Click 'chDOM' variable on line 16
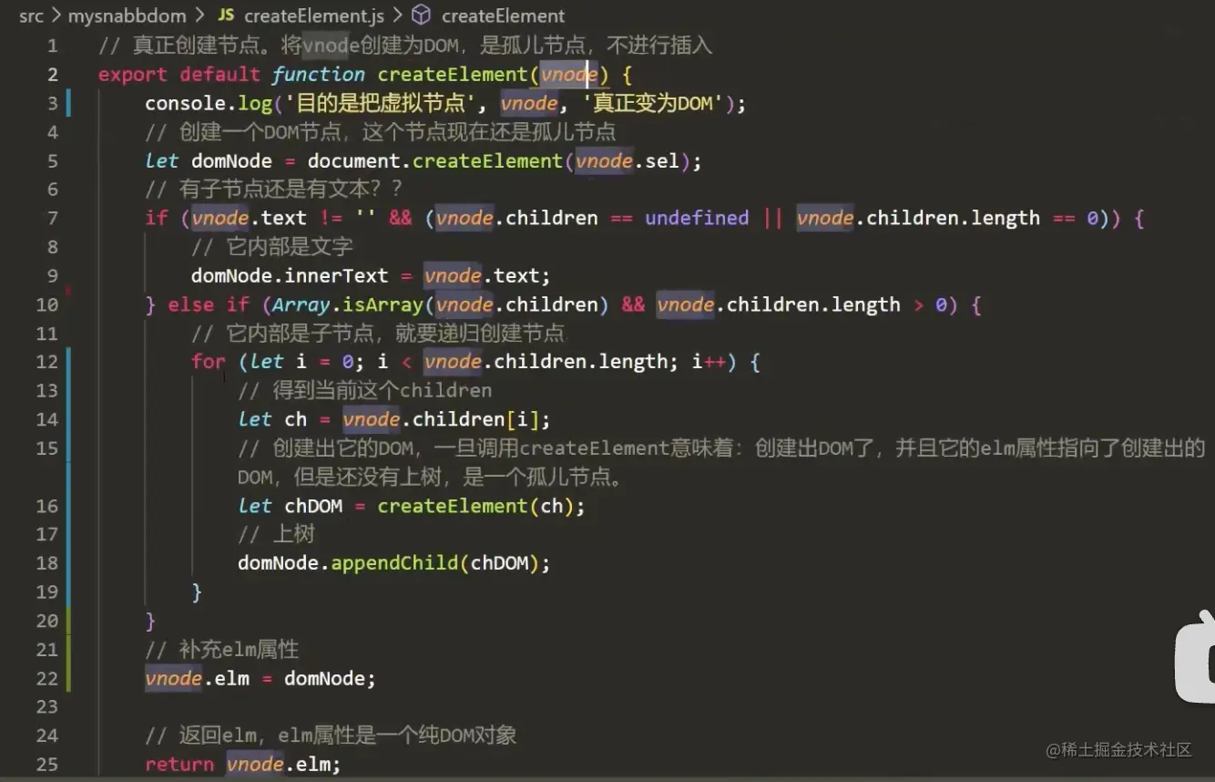Screen dimensions: 1215x782 [x=313, y=506]
